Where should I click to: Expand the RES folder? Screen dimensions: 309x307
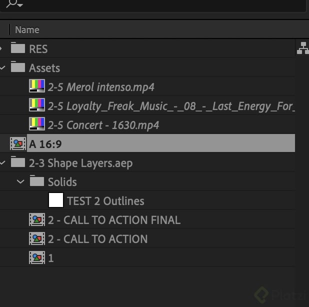(x=2, y=48)
